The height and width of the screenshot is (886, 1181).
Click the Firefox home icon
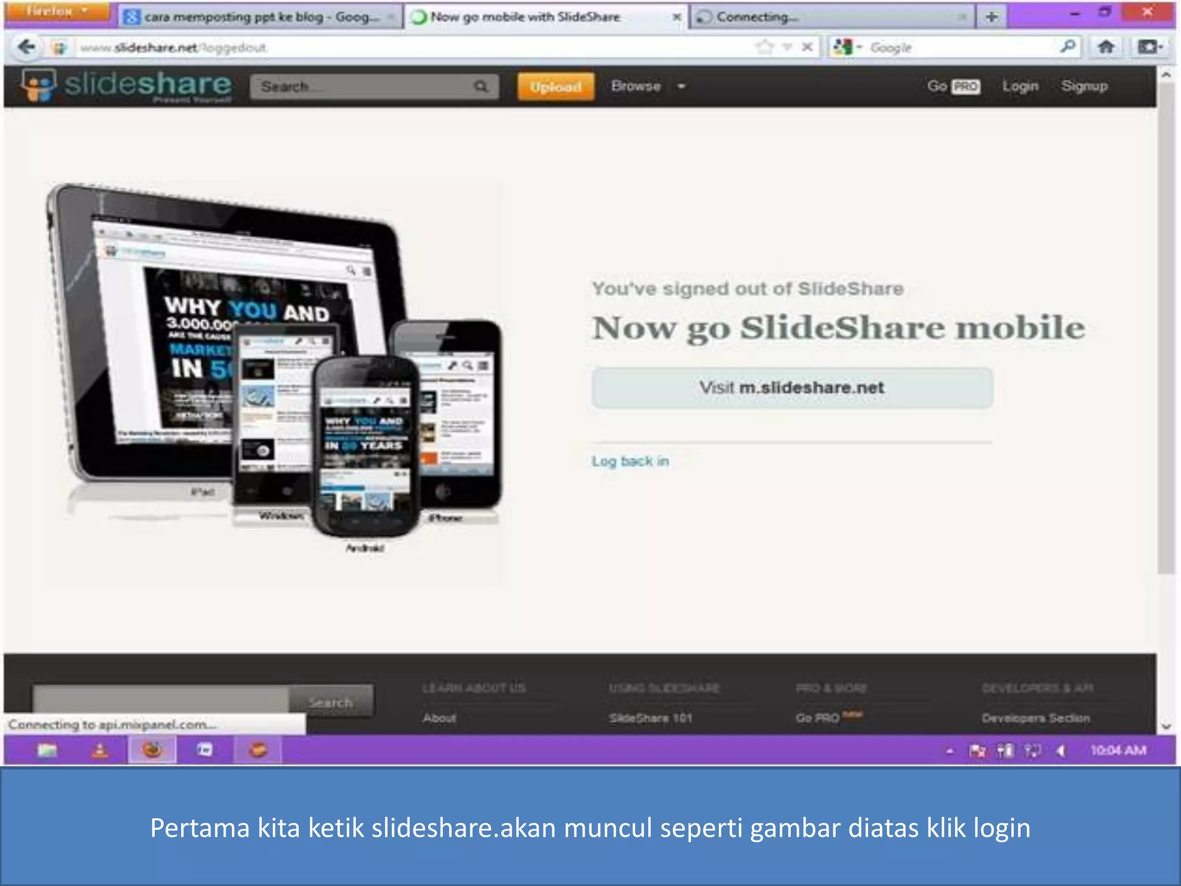(x=1105, y=47)
